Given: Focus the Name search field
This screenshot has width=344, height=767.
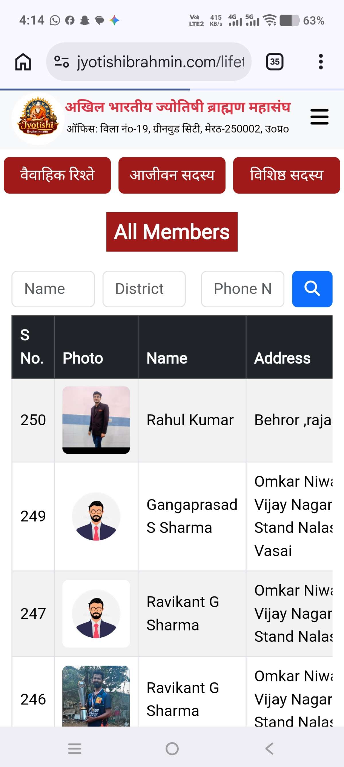Looking at the screenshot, I should click(x=53, y=289).
